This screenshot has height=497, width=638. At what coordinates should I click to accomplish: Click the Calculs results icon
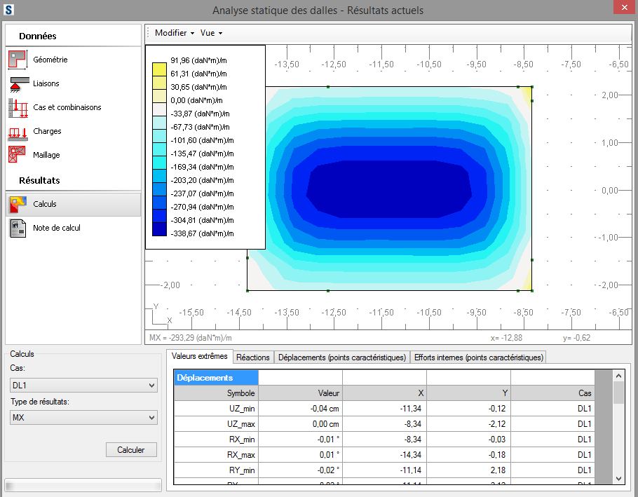click(18, 204)
